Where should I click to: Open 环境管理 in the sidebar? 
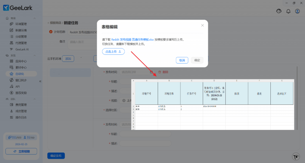pyautogui.click(x=21, y=24)
